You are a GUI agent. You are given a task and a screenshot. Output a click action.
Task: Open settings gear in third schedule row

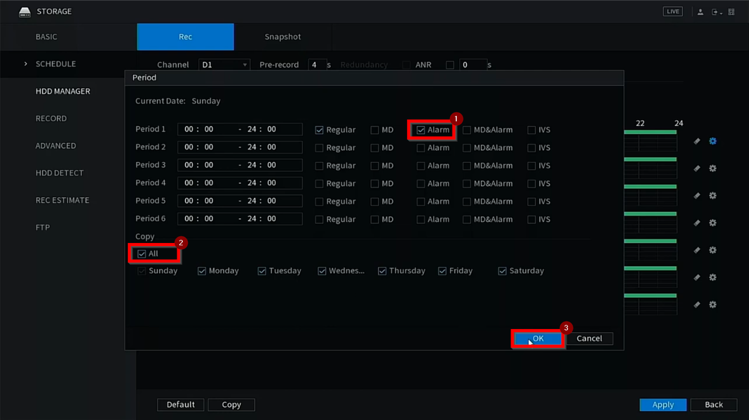(713, 196)
